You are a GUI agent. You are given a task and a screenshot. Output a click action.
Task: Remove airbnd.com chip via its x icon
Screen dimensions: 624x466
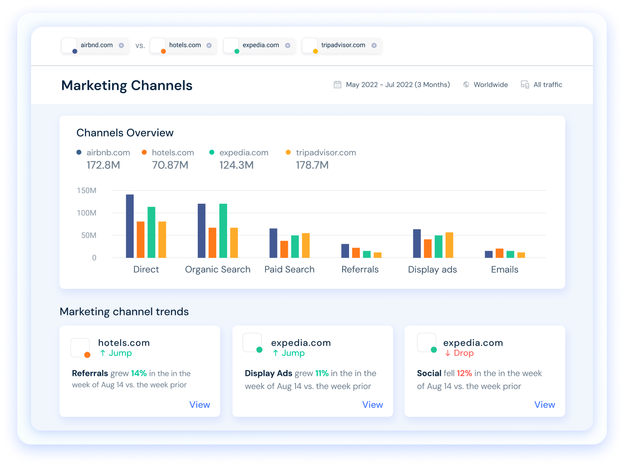(121, 45)
